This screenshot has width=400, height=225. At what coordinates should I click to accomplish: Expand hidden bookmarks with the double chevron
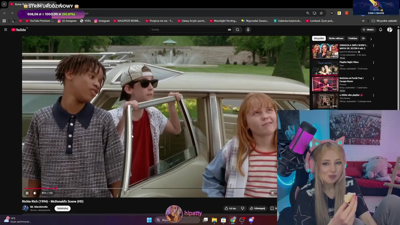[x=363, y=21]
